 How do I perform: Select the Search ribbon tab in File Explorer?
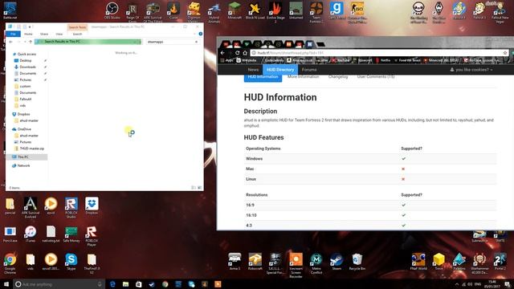point(77,34)
